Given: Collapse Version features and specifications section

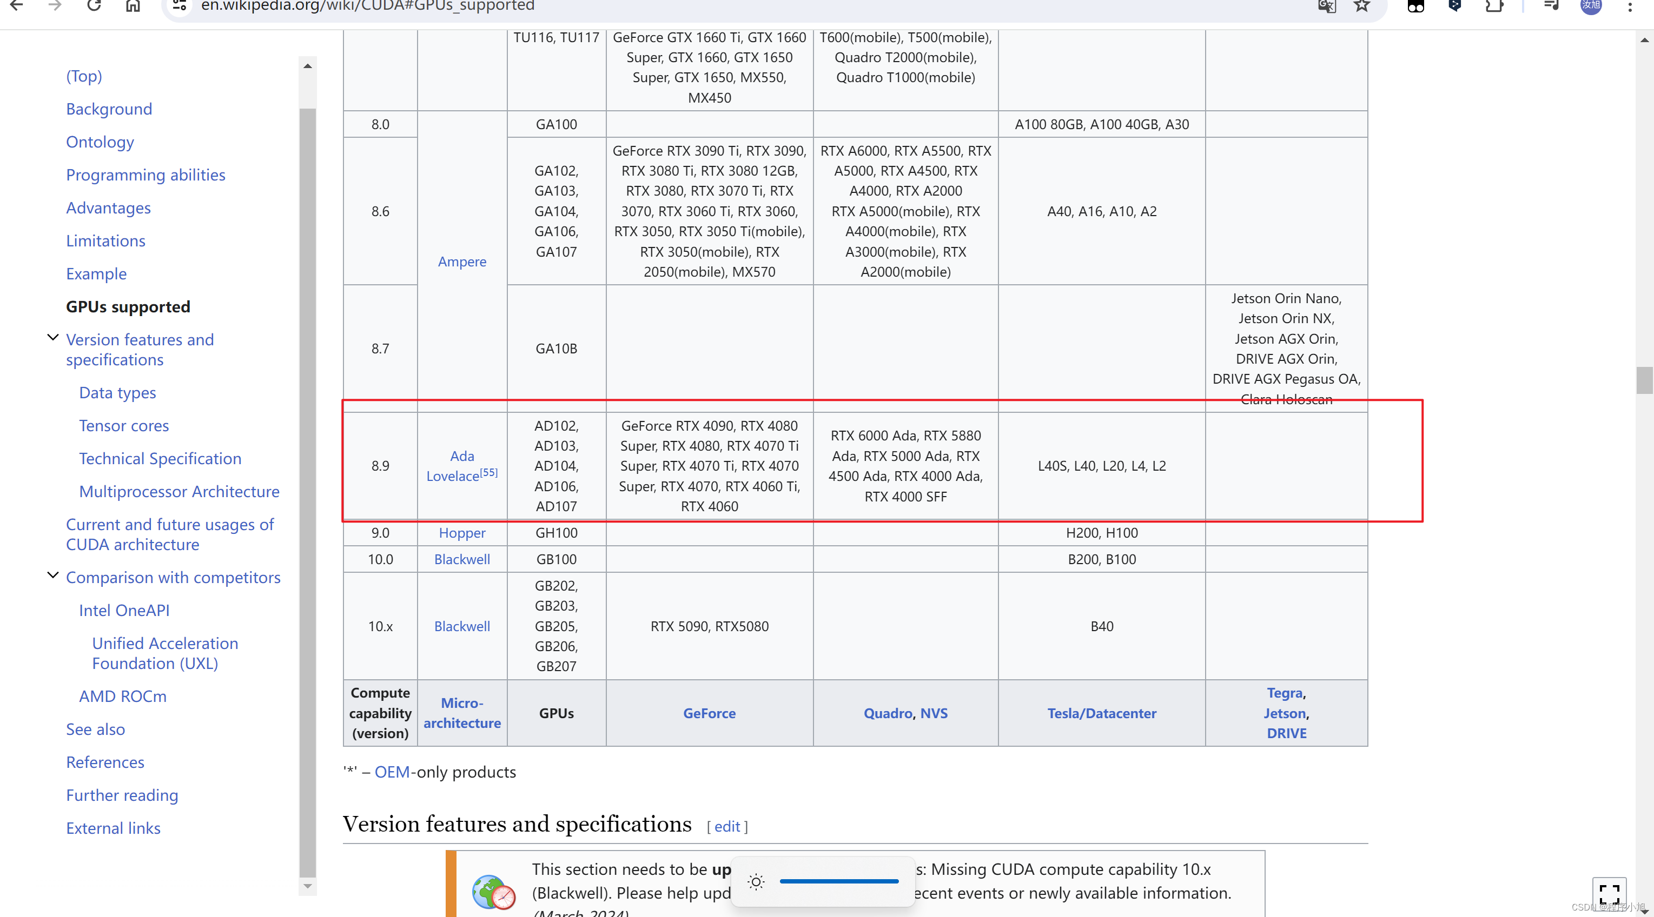Looking at the screenshot, I should 54,338.
